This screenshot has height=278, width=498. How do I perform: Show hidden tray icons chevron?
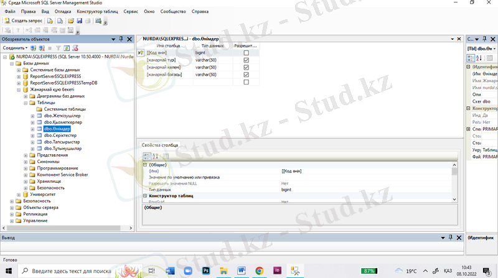(x=425, y=271)
